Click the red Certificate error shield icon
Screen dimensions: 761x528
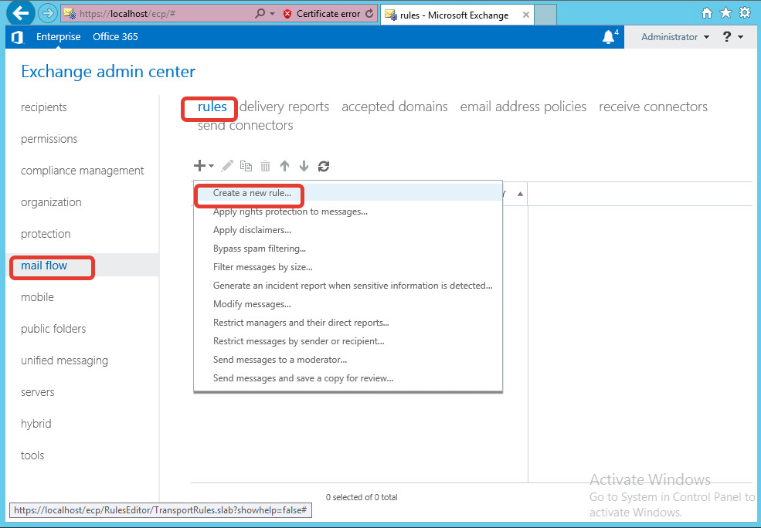(x=287, y=14)
